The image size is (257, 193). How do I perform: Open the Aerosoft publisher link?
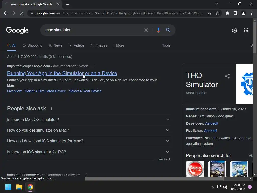[211, 131]
